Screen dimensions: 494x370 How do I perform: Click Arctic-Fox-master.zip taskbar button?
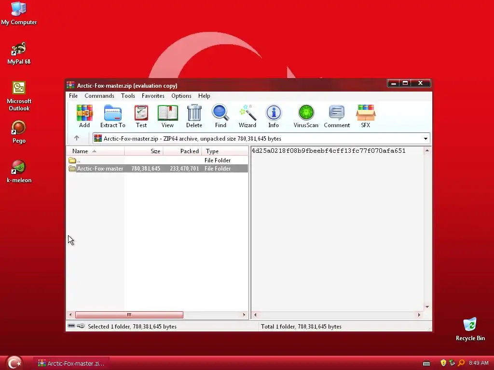(x=71, y=363)
